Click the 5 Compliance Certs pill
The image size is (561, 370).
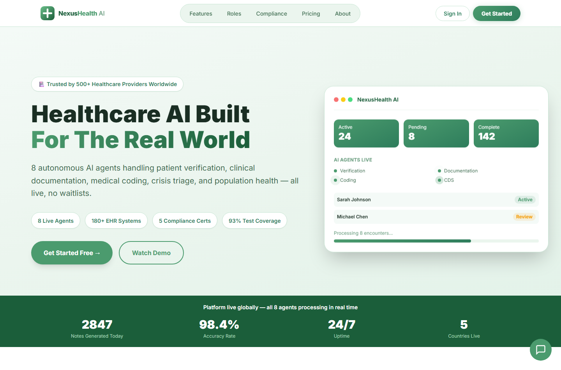click(185, 221)
